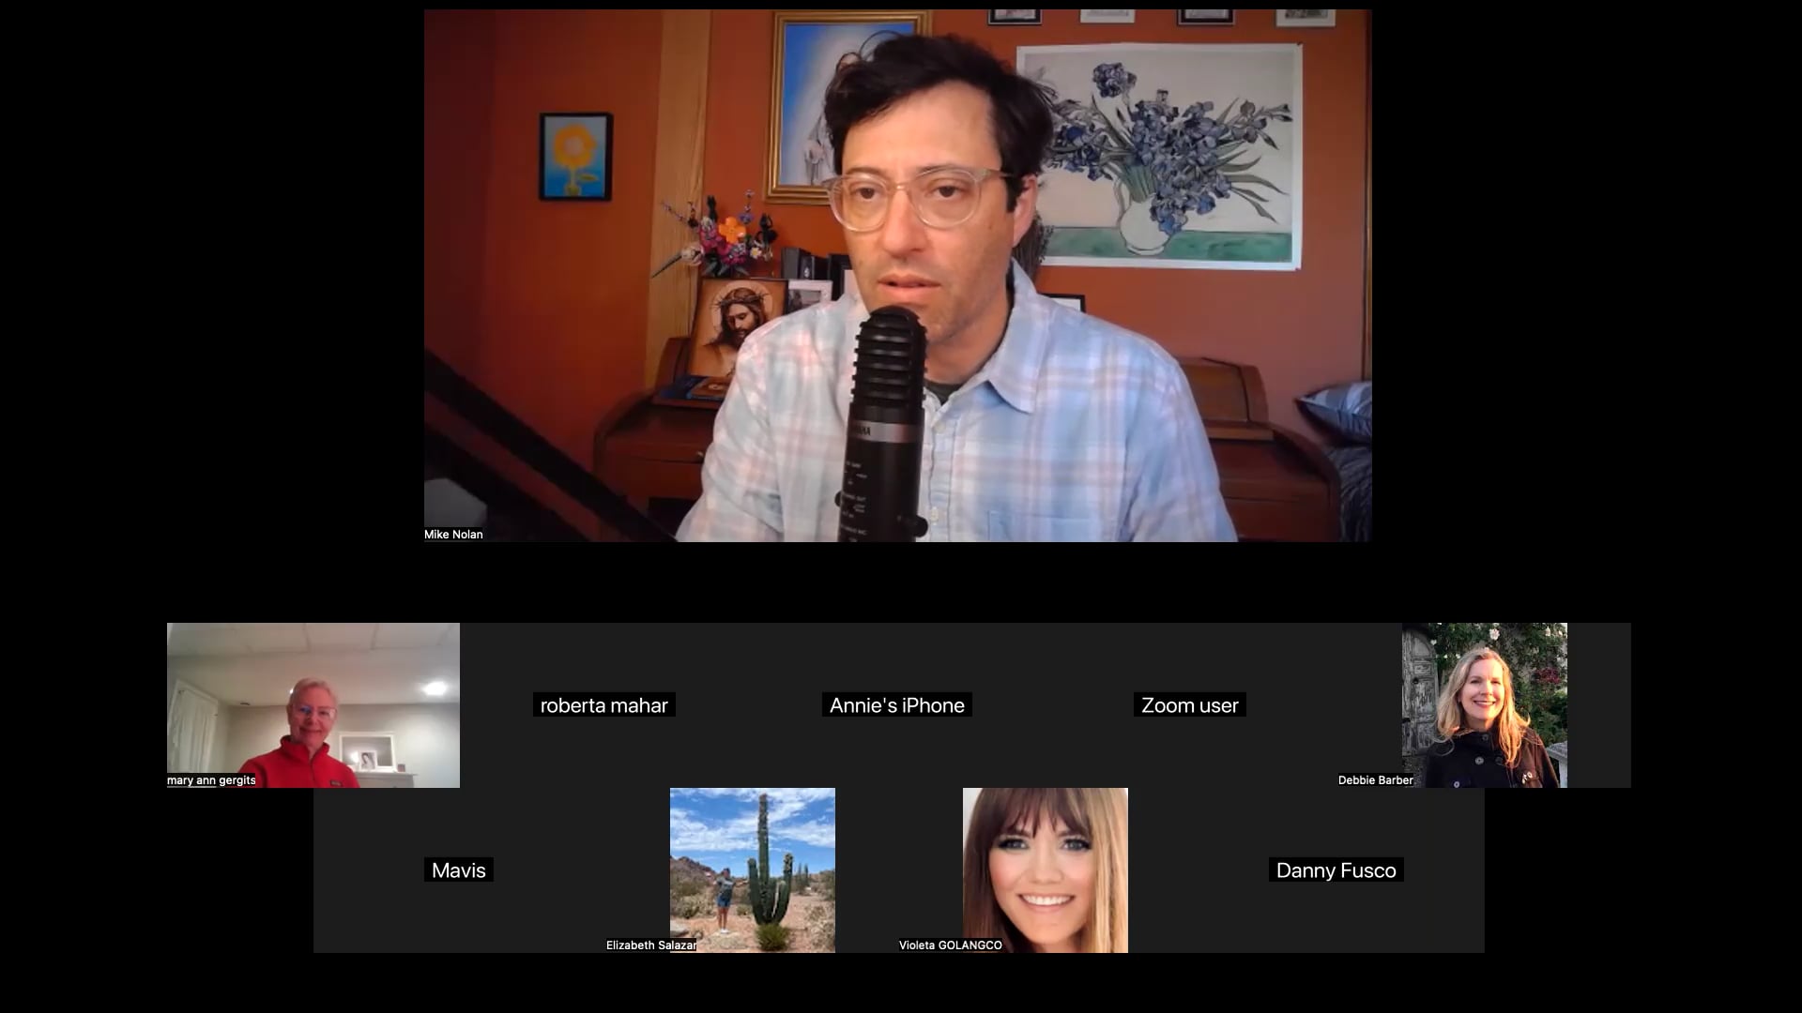This screenshot has height=1013, width=1802.
Task: Click the Debbie Barber name label
Action: 1375,780
